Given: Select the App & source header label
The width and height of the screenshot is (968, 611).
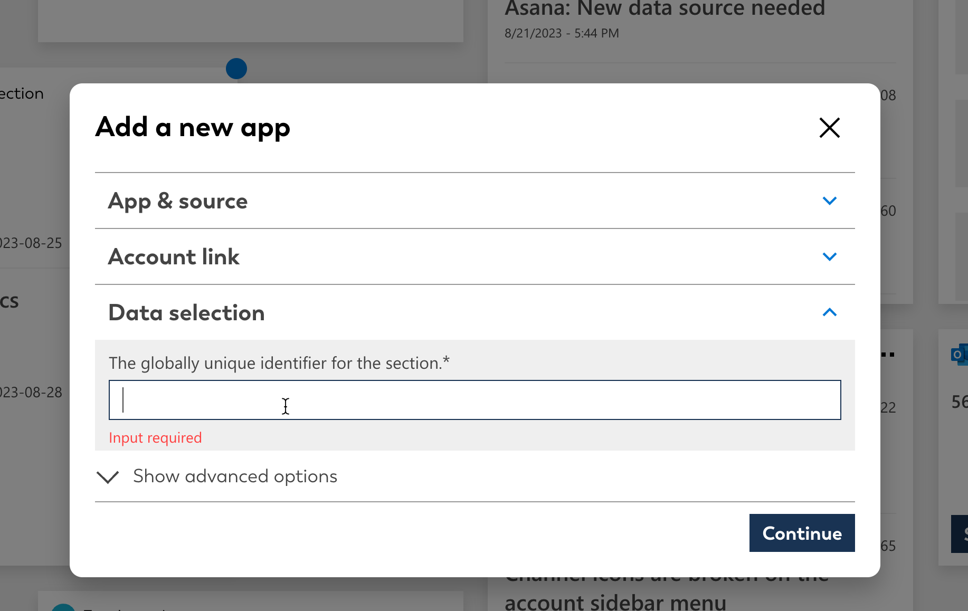Looking at the screenshot, I should click(178, 201).
